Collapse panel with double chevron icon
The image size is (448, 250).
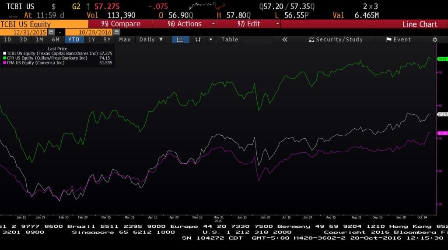pyautogui.click(x=284, y=40)
